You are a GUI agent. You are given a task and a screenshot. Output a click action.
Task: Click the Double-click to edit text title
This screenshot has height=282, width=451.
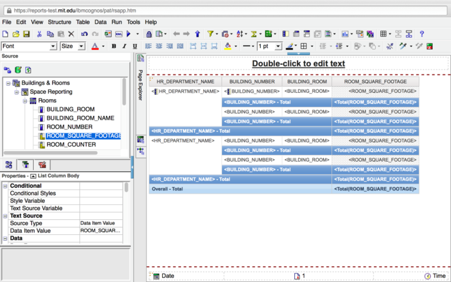298,64
